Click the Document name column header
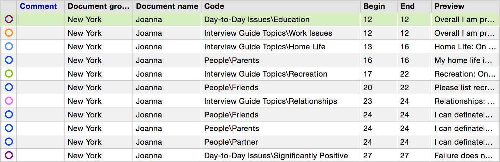This screenshot has width=500, height=162. [167, 6]
